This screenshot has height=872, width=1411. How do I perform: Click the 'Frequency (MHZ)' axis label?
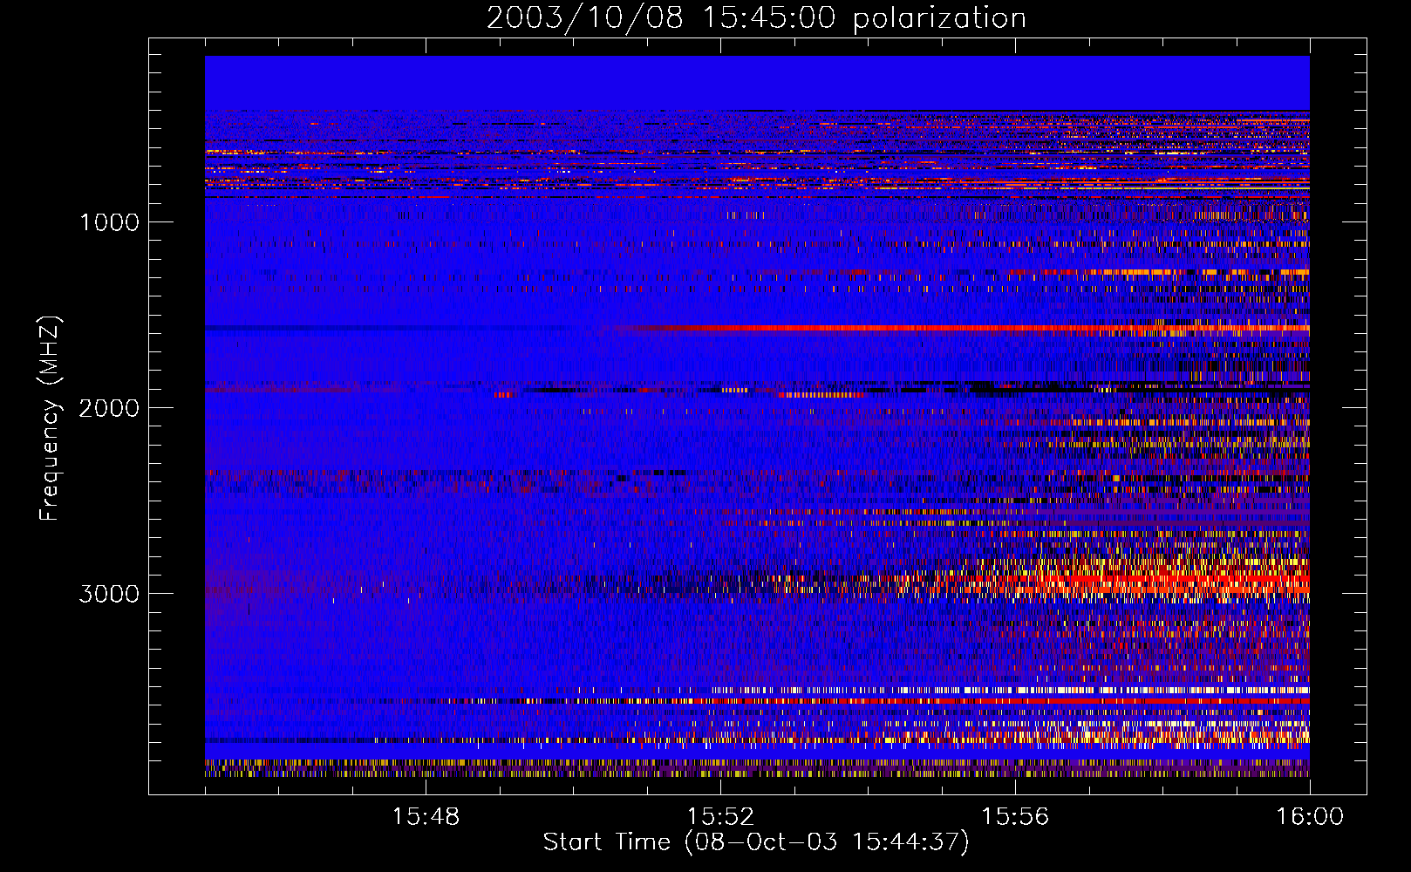(x=49, y=418)
